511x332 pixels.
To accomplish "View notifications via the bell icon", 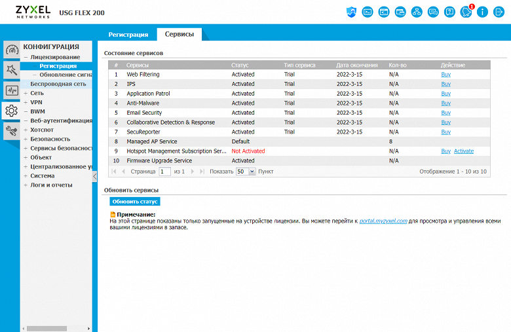I will [x=466, y=12].
